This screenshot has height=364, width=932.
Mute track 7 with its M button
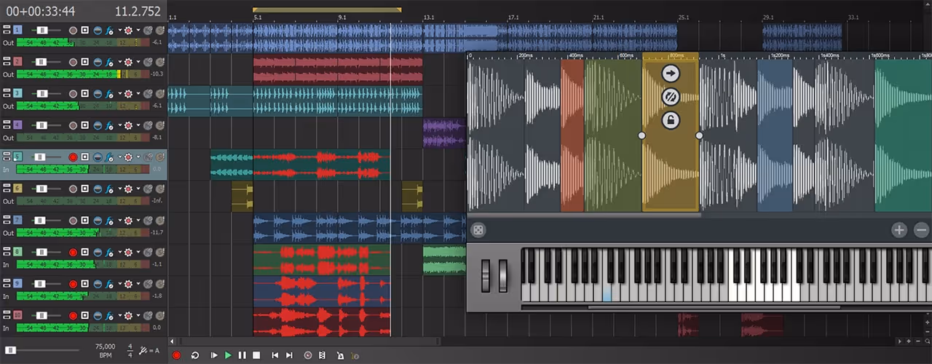click(x=148, y=220)
